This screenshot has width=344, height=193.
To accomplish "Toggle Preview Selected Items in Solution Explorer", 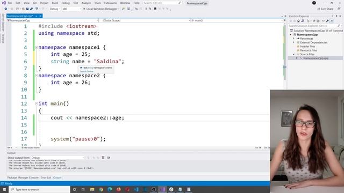I will 332,21.
